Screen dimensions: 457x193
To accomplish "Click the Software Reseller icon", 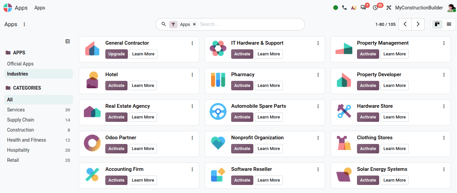I will click(x=218, y=175).
